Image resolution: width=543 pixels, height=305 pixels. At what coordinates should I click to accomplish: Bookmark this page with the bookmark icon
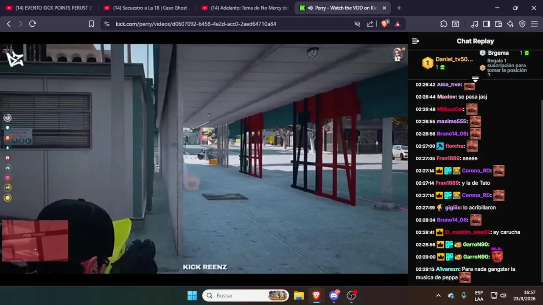click(x=91, y=24)
